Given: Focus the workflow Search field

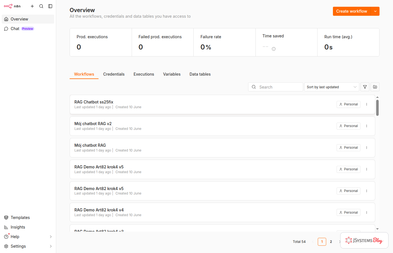Looking at the screenshot, I should (276, 87).
